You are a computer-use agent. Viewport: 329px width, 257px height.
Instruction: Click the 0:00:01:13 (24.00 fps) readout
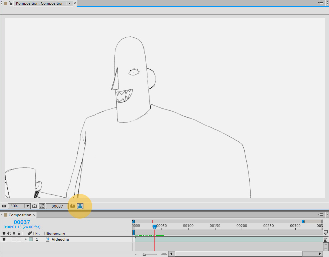pyautogui.click(x=22, y=227)
